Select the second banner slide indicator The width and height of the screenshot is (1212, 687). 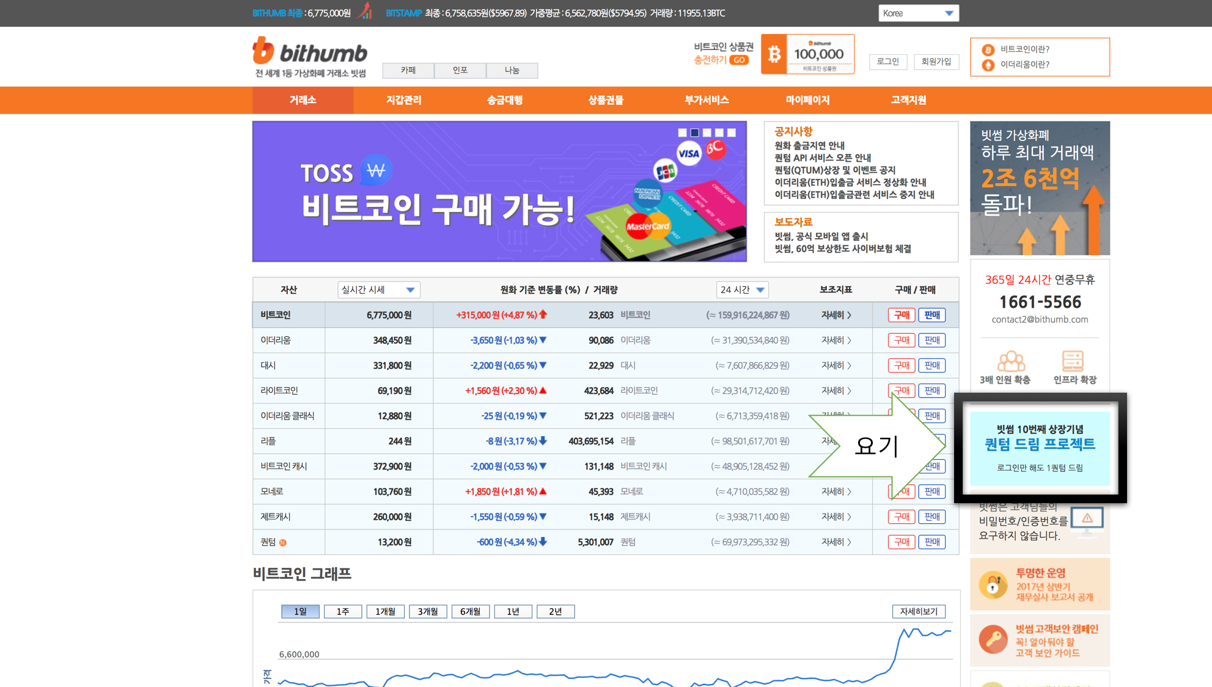coord(694,133)
